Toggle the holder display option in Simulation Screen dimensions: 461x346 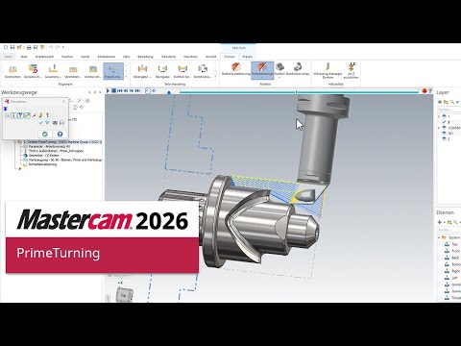point(20,115)
